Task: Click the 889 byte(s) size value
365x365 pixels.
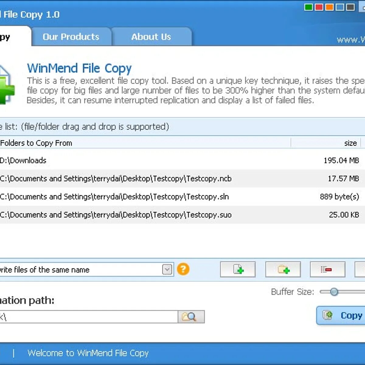Action: tap(339, 197)
